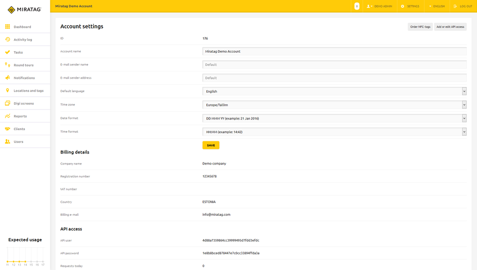Focus the E-mail sender address field
The width and height of the screenshot is (477, 270).
tap(334, 78)
